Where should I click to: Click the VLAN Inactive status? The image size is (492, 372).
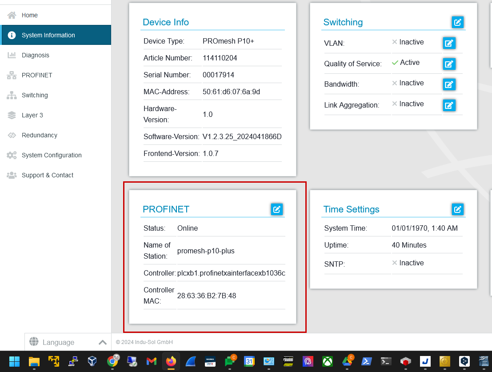point(408,42)
